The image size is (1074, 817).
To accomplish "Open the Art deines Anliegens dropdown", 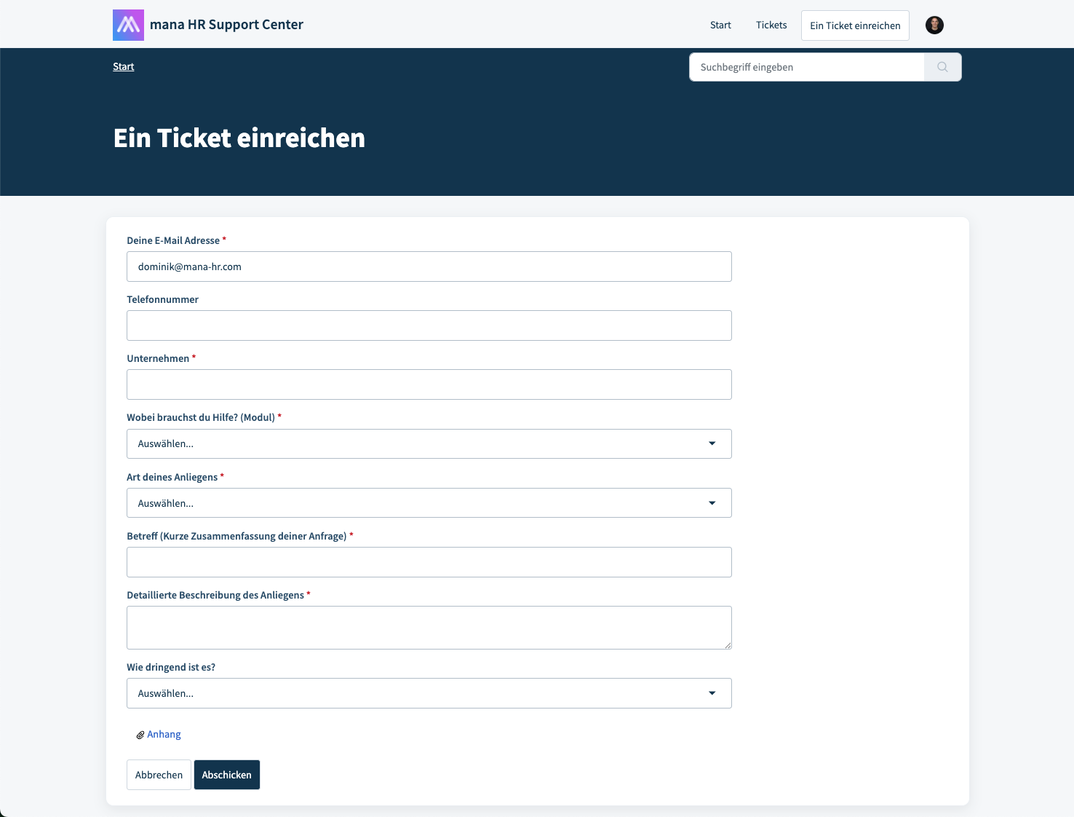I will coord(429,503).
